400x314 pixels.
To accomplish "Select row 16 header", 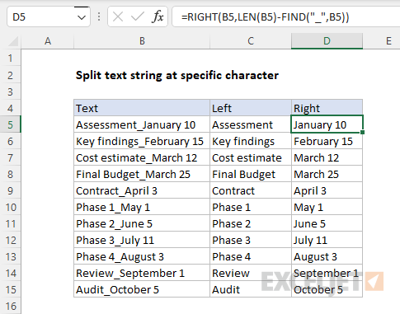I will [x=11, y=306].
